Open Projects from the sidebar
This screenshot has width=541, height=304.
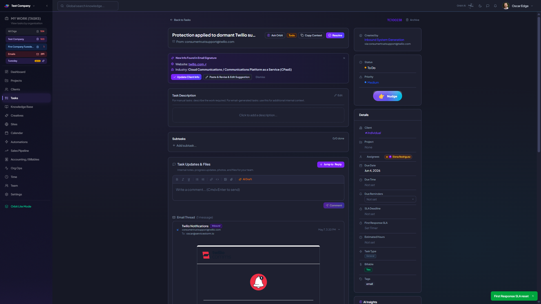(x=26, y=81)
